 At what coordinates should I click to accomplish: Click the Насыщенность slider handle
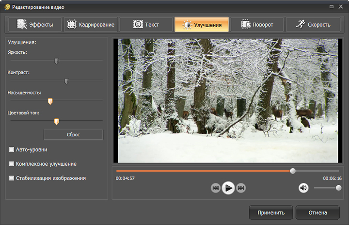coord(50,101)
